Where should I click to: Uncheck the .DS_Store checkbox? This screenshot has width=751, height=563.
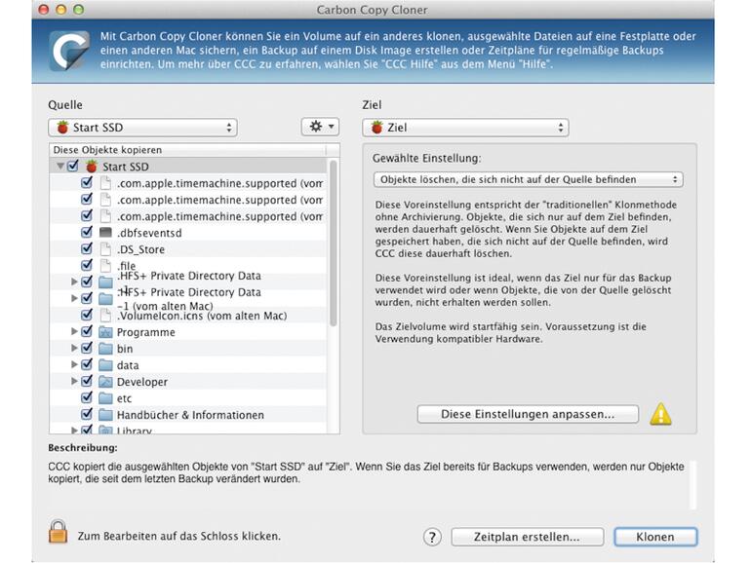pos(87,248)
